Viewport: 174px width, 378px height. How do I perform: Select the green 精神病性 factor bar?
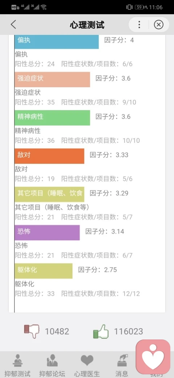coord(52,118)
